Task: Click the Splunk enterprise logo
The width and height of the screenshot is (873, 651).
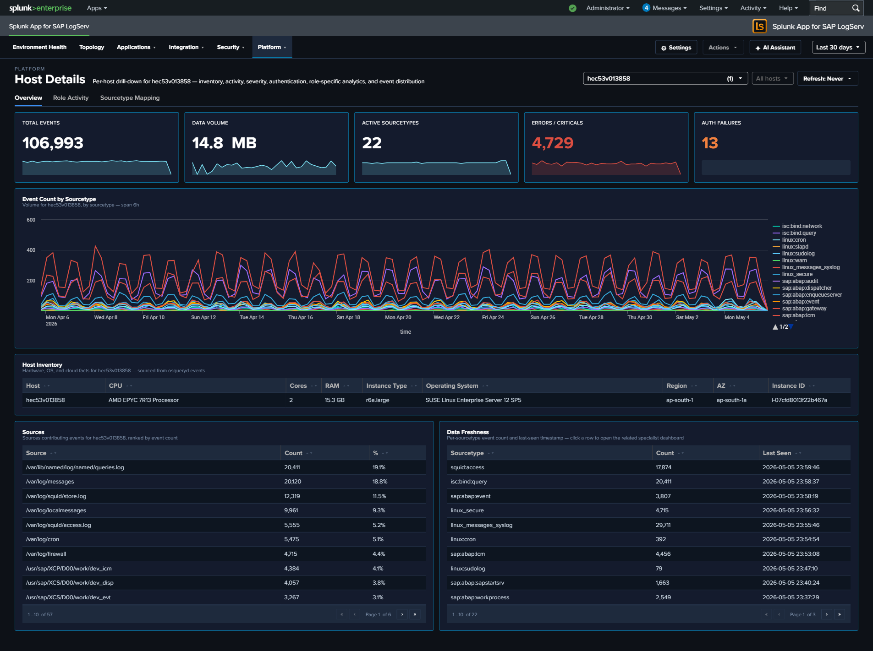Action: [40, 8]
